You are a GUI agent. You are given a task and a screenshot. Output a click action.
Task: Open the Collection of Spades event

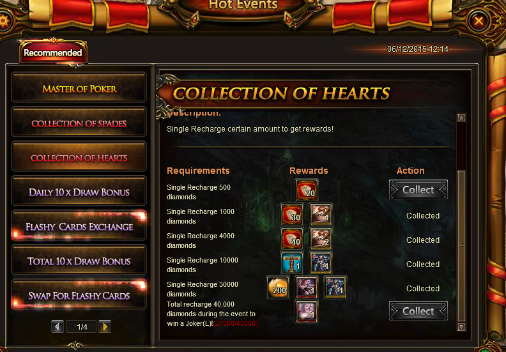coord(79,123)
